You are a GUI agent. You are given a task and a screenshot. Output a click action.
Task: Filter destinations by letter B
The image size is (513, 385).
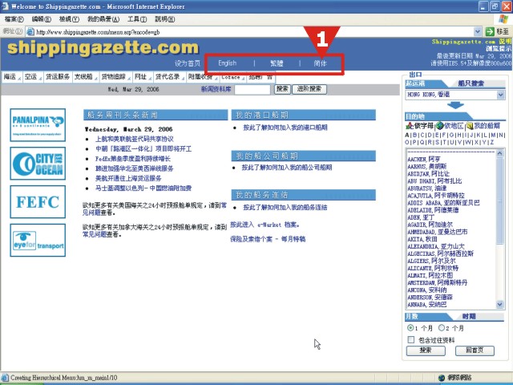(x=414, y=135)
